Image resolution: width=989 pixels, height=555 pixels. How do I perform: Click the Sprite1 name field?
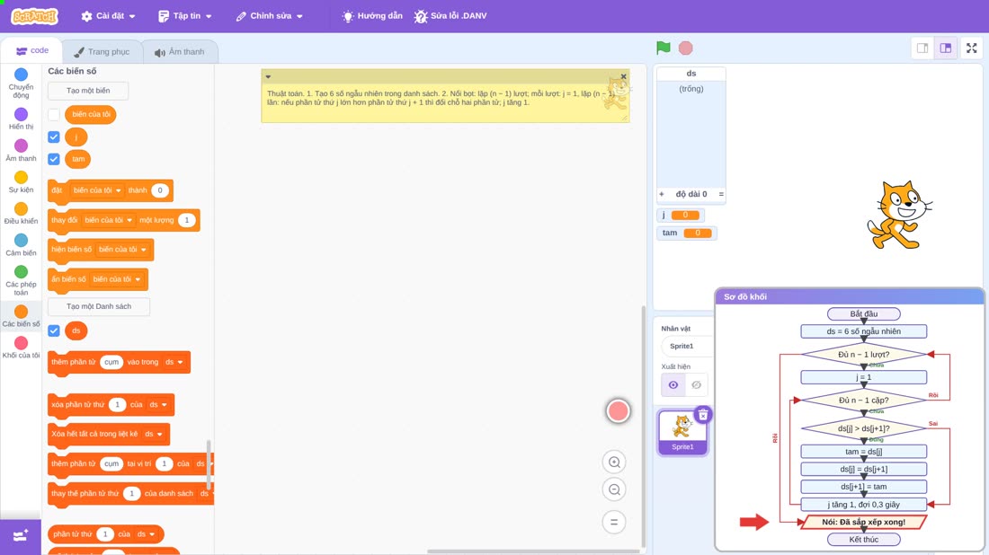tap(686, 346)
